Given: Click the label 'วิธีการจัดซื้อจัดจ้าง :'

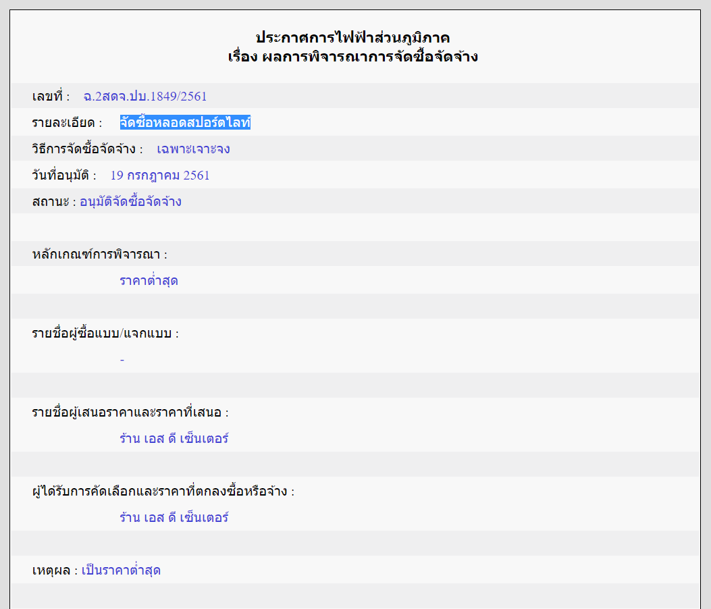Looking at the screenshot, I should 88,149.
